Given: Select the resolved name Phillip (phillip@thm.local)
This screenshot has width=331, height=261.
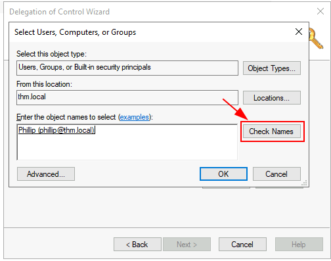Looking at the screenshot, I should point(56,130).
